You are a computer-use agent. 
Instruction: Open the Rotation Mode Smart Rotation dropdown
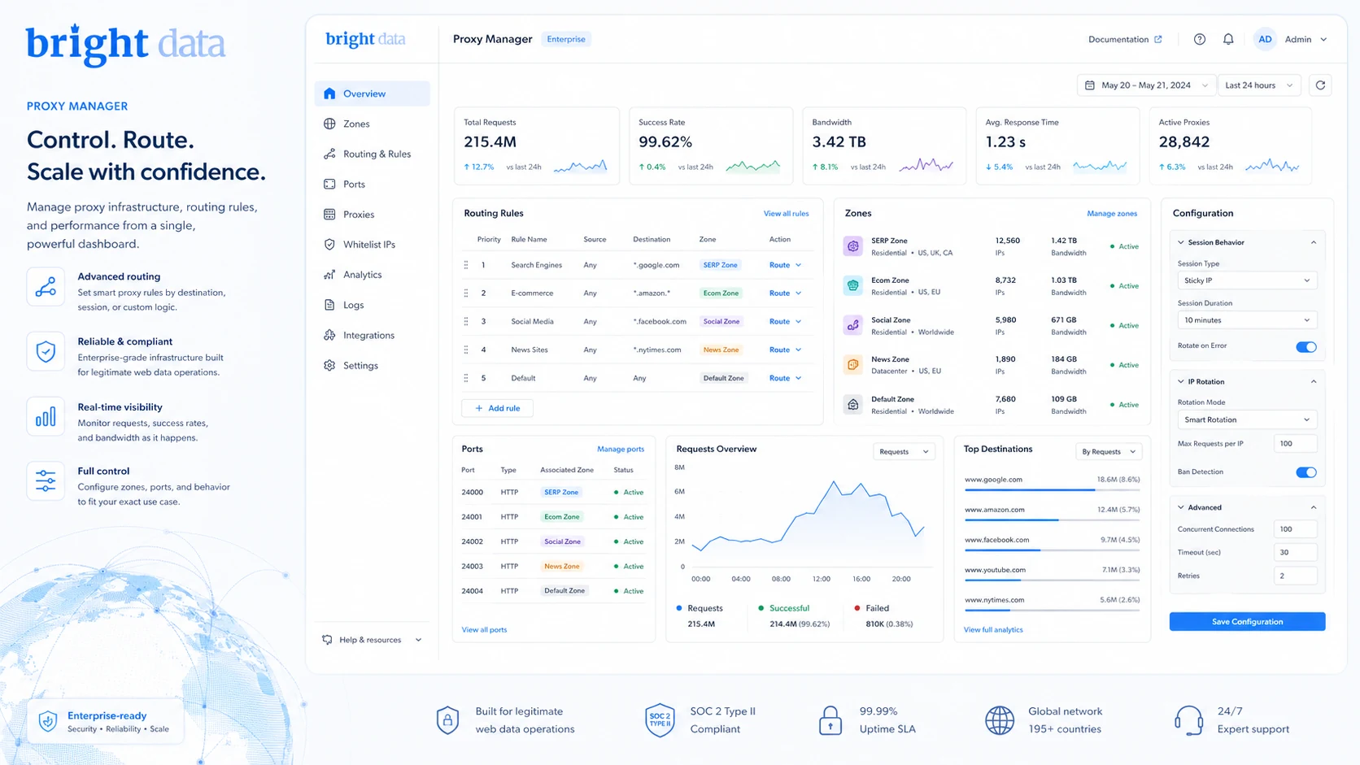[x=1247, y=419]
